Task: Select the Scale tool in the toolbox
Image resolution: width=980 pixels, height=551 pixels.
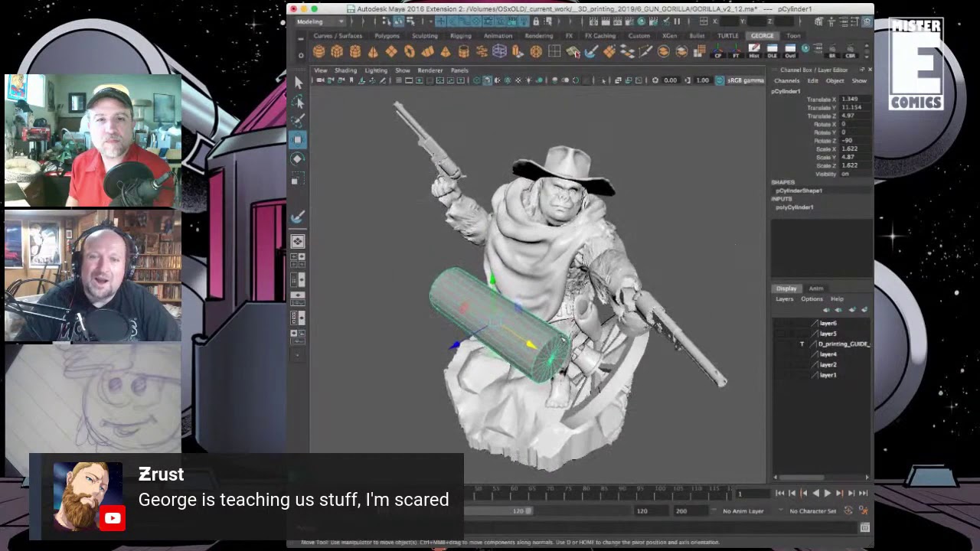Action: coord(298,178)
